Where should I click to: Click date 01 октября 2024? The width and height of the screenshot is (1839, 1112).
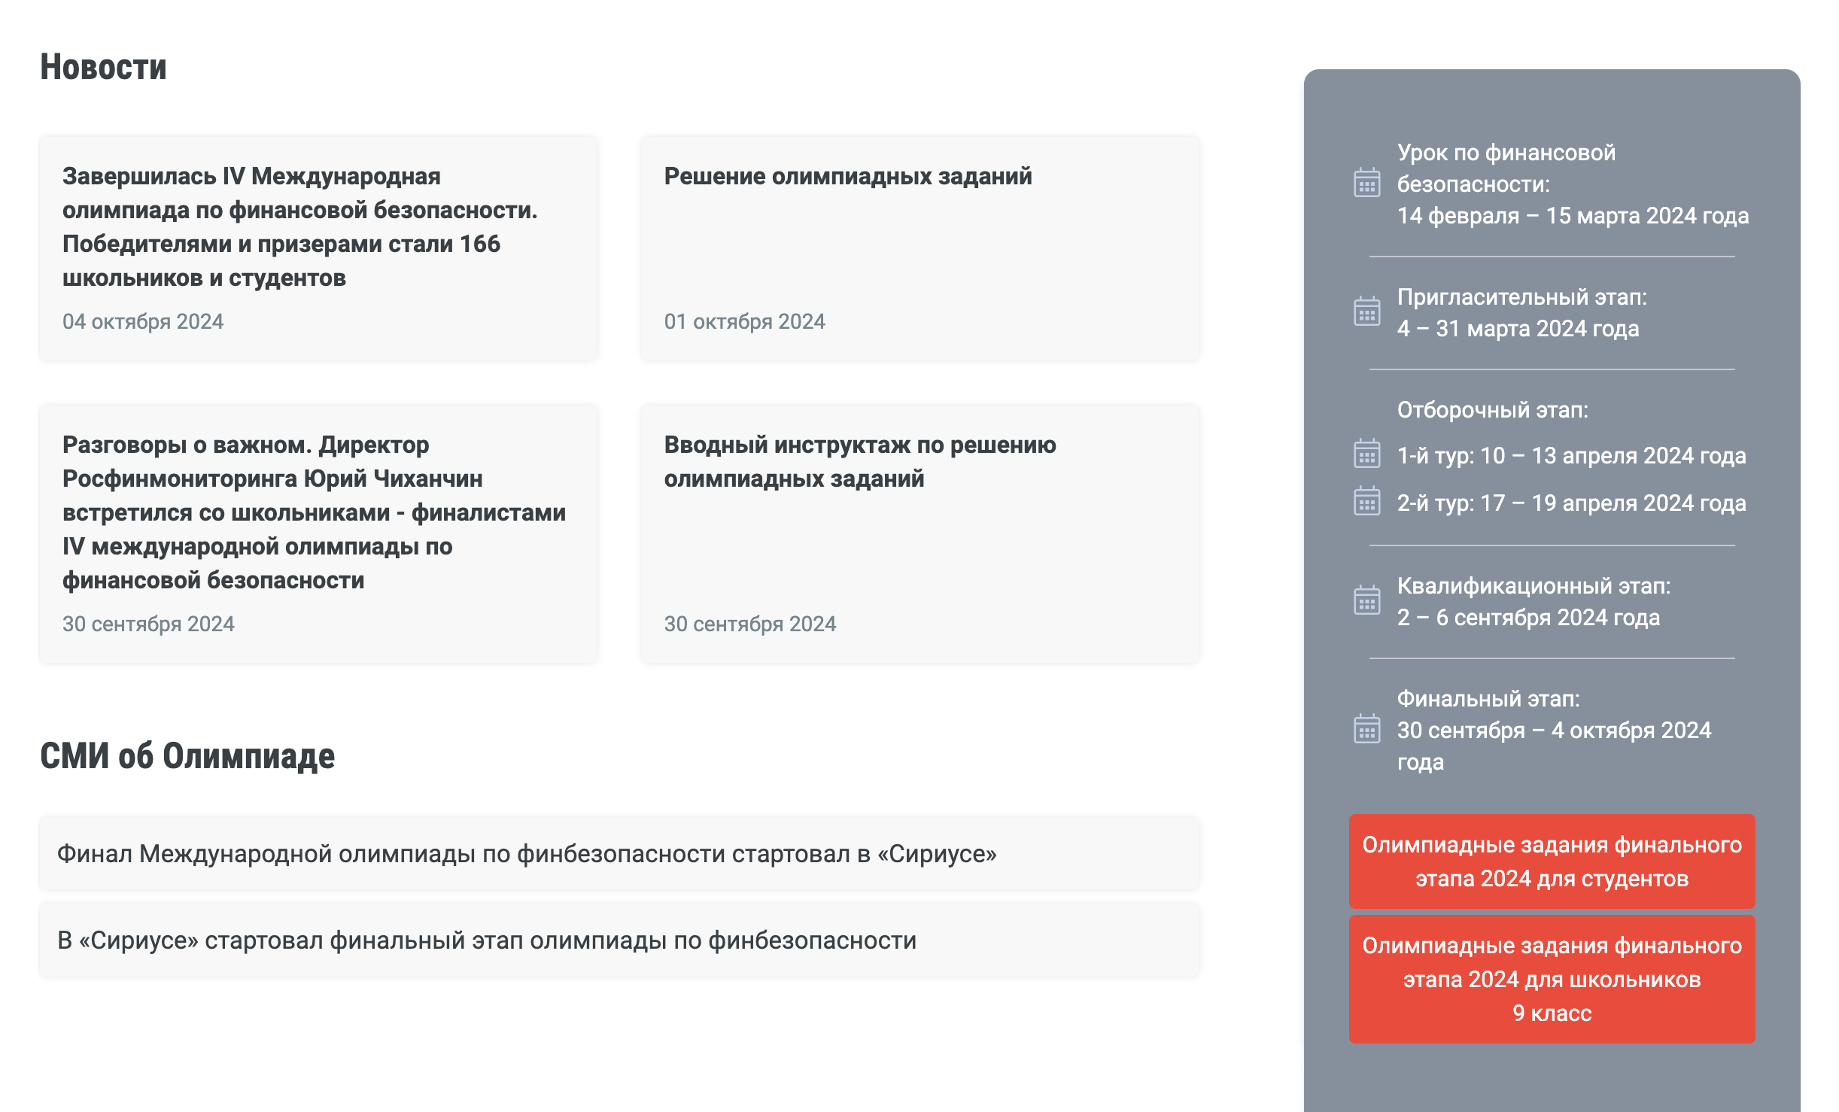click(744, 322)
